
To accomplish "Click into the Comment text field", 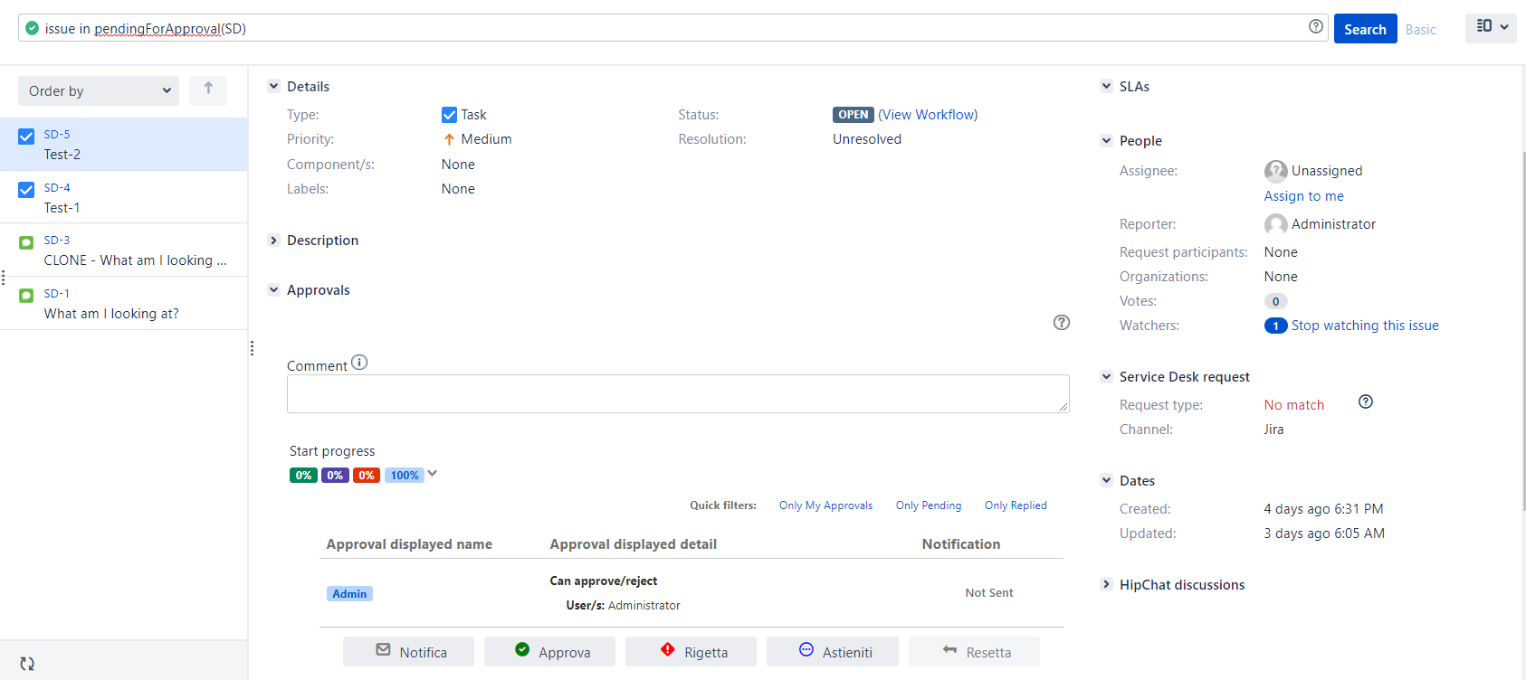I will pyautogui.click(x=677, y=394).
